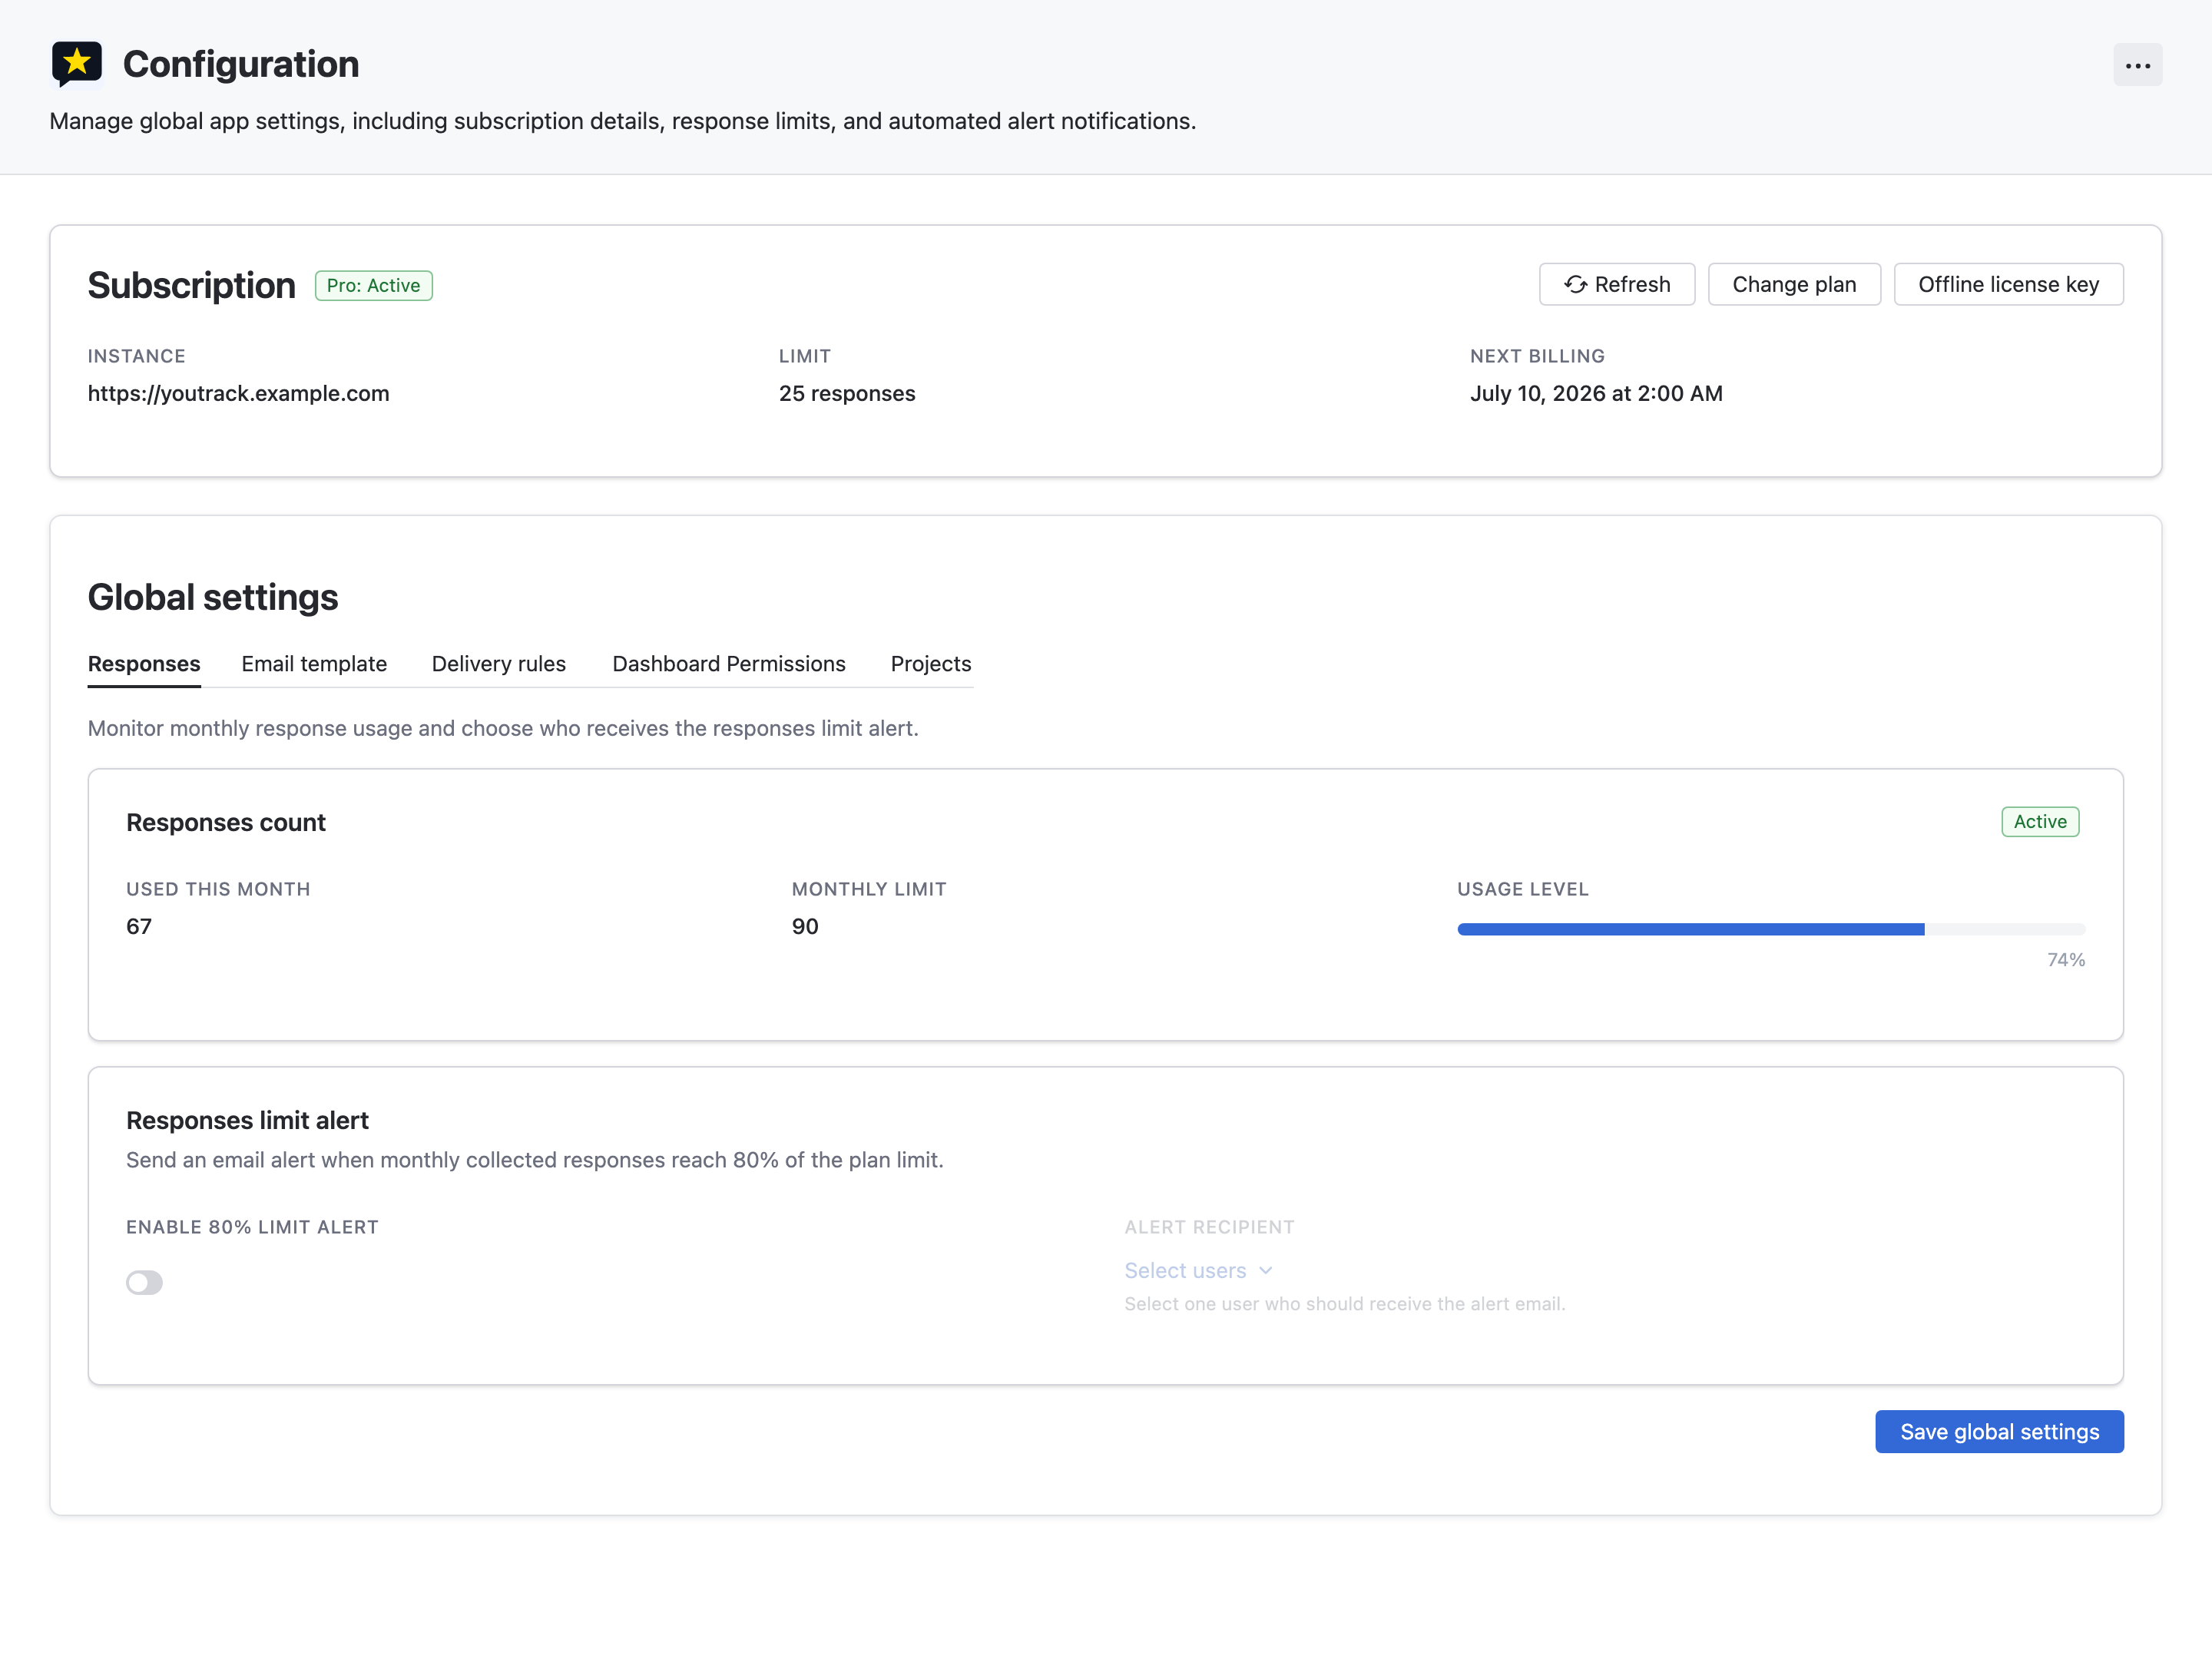Click the Subscription heading
This screenshot has height=1659, width=2212.
click(191, 285)
